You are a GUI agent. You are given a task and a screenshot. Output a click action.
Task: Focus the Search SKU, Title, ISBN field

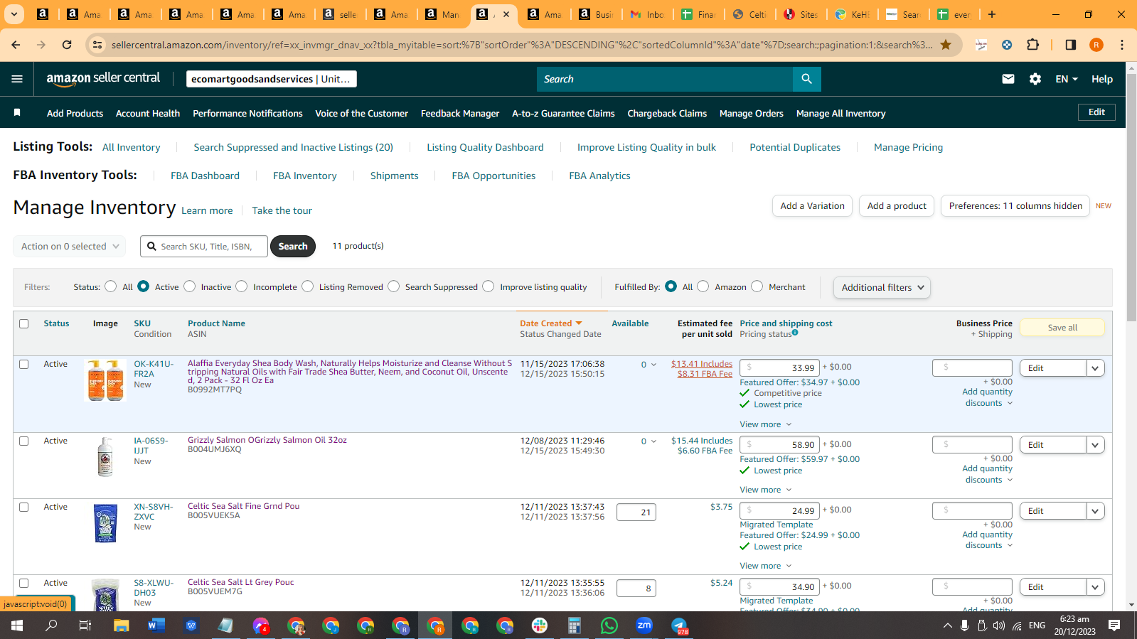pos(204,247)
